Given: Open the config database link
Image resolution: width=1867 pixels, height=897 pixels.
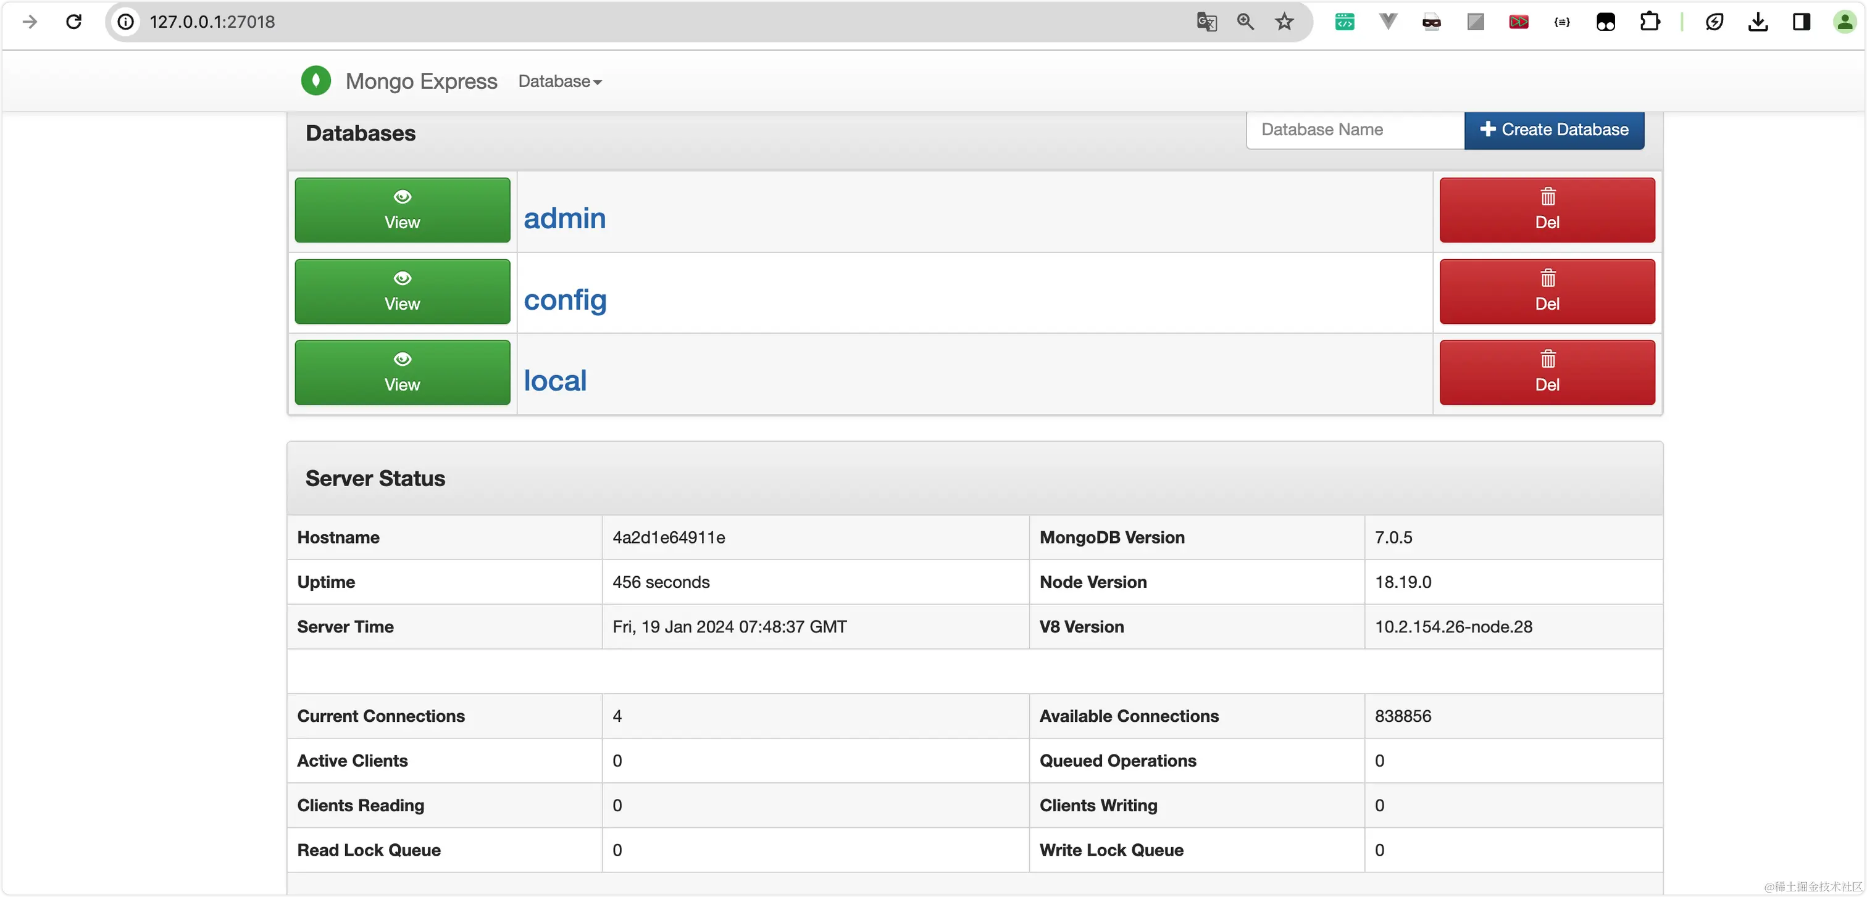Looking at the screenshot, I should (x=564, y=300).
